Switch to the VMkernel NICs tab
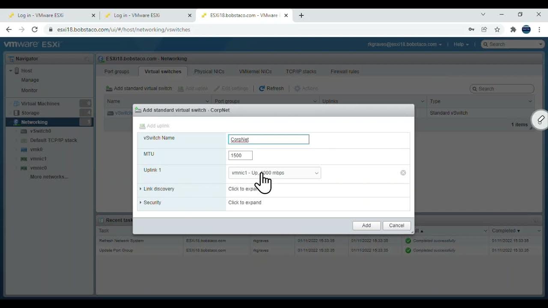The height and width of the screenshot is (308, 548). pyautogui.click(x=255, y=71)
